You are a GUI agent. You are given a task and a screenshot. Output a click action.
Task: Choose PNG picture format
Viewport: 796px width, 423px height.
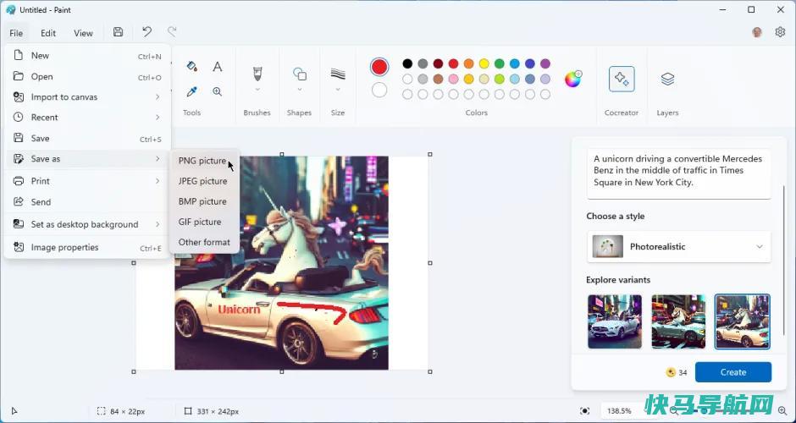point(204,161)
